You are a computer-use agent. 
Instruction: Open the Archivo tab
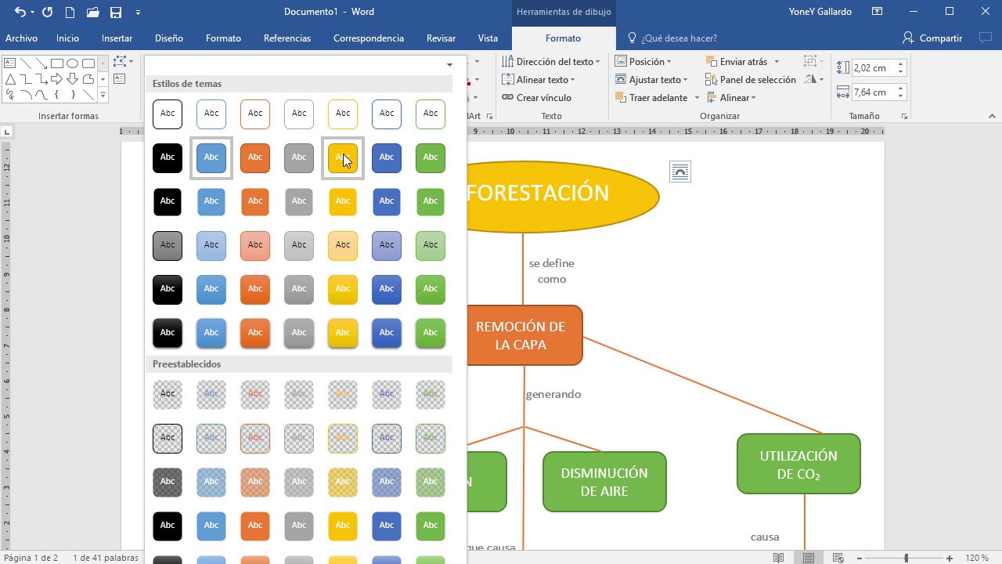[21, 38]
